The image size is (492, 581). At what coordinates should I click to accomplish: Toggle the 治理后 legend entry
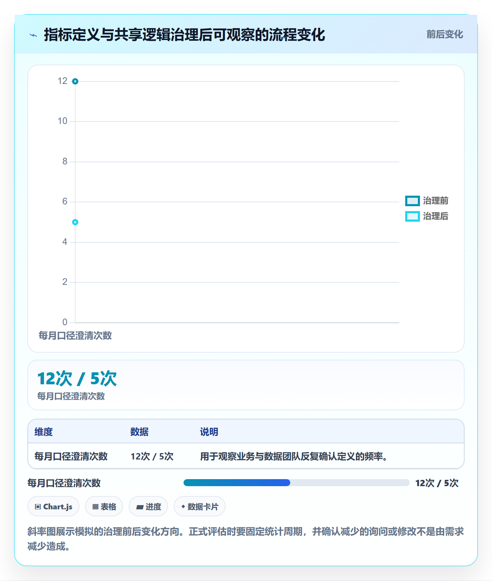pos(427,216)
